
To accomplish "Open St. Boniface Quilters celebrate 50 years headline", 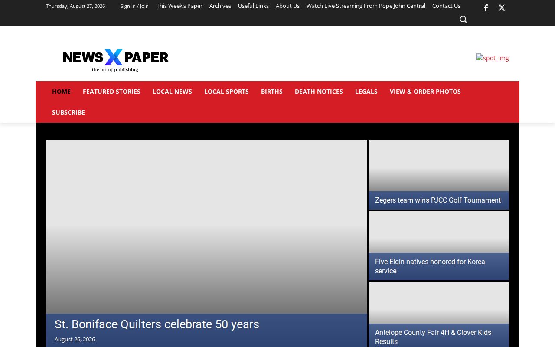I will [x=157, y=324].
